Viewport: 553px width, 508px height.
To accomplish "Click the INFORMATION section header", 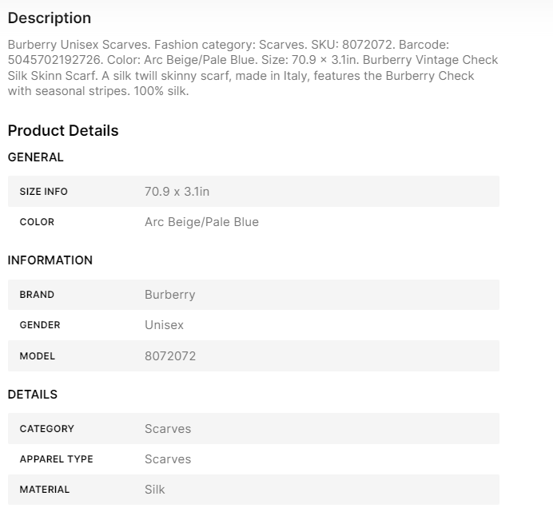I will (x=50, y=260).
